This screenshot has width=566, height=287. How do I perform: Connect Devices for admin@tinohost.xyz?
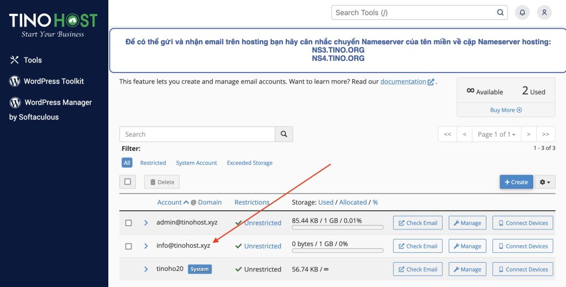(x=523, y=223)
